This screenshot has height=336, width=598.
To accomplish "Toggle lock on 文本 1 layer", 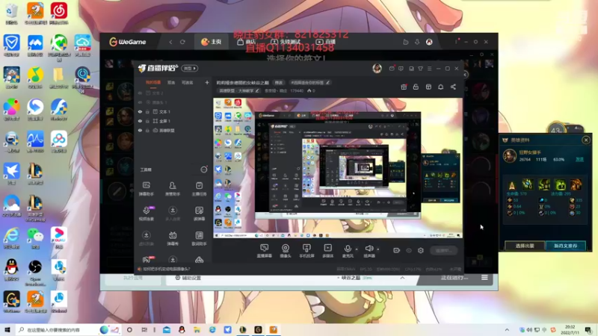I will [x=147, y=111].
